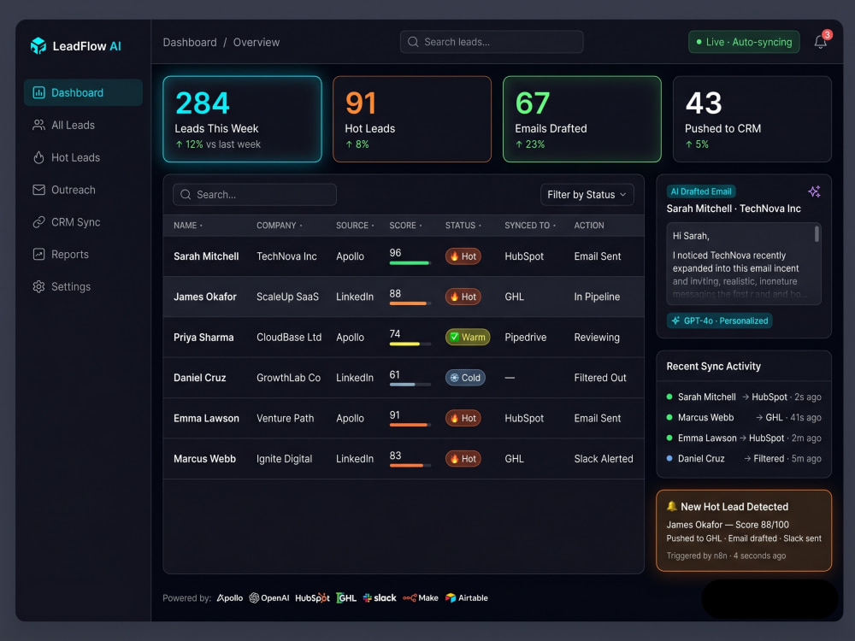Click the Apollo logo in footer

[x=229, y=598]
